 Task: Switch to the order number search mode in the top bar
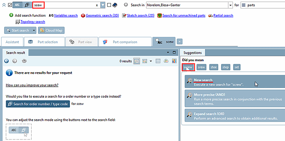tap(27, 5)
